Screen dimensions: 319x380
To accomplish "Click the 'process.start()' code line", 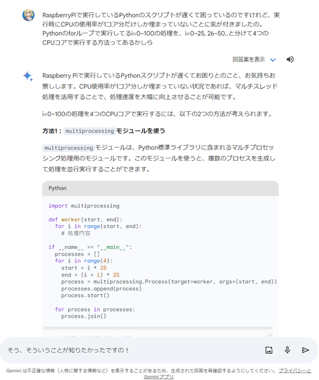I will click(x=85, y=296).
